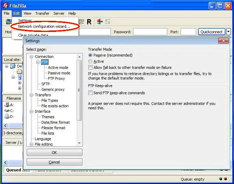Select CD drive D: in file list
This screenshot has height=184, width=234.
[7, 116]
